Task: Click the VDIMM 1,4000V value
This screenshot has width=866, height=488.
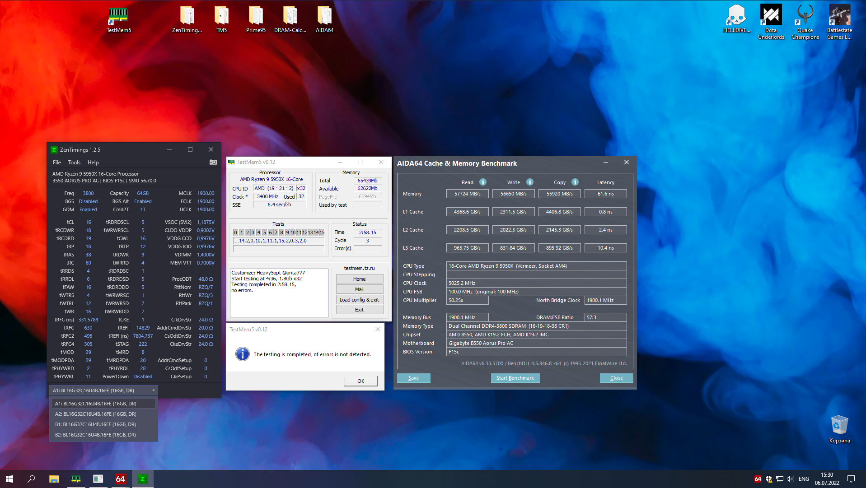Action: click(x=206, y=255)
